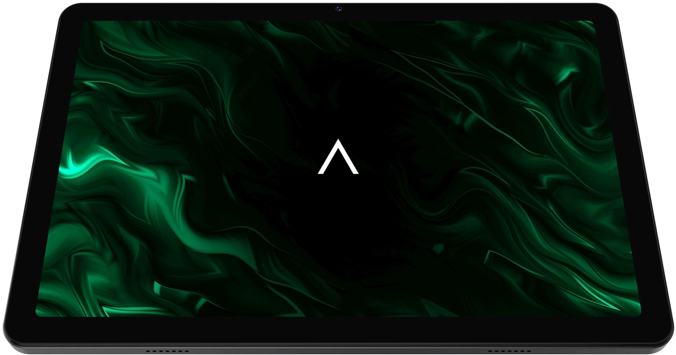Screen dimensions: 676x355
Task: Click the right speaker grille on bottom edge
Action: point(509,350)
